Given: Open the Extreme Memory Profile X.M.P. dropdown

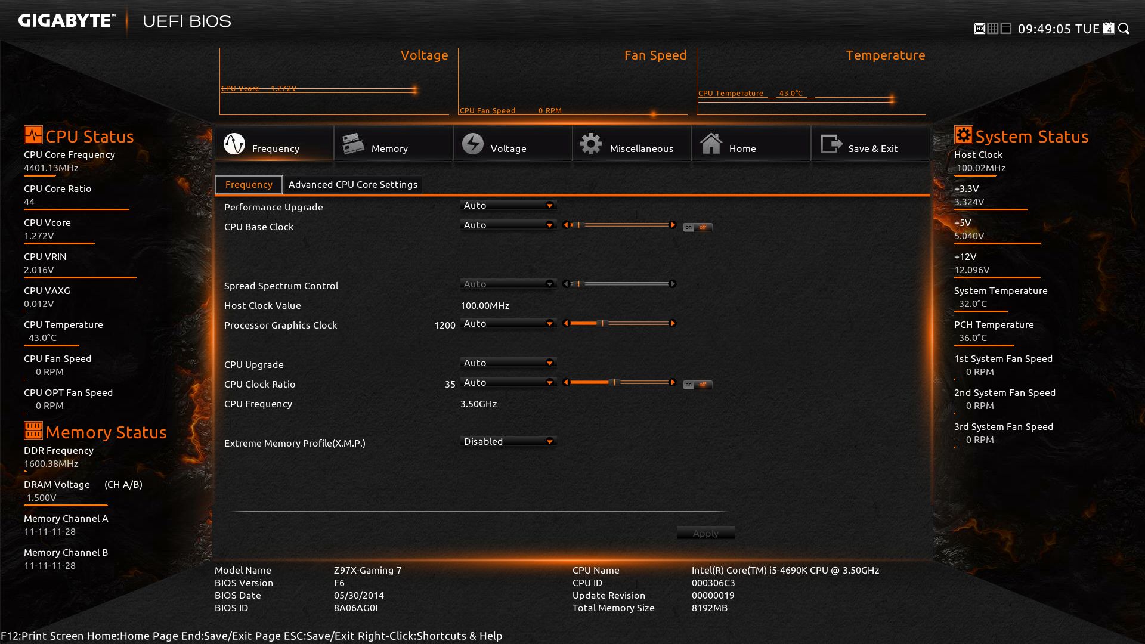Looking at the screenshot, I should pos(508,441).
